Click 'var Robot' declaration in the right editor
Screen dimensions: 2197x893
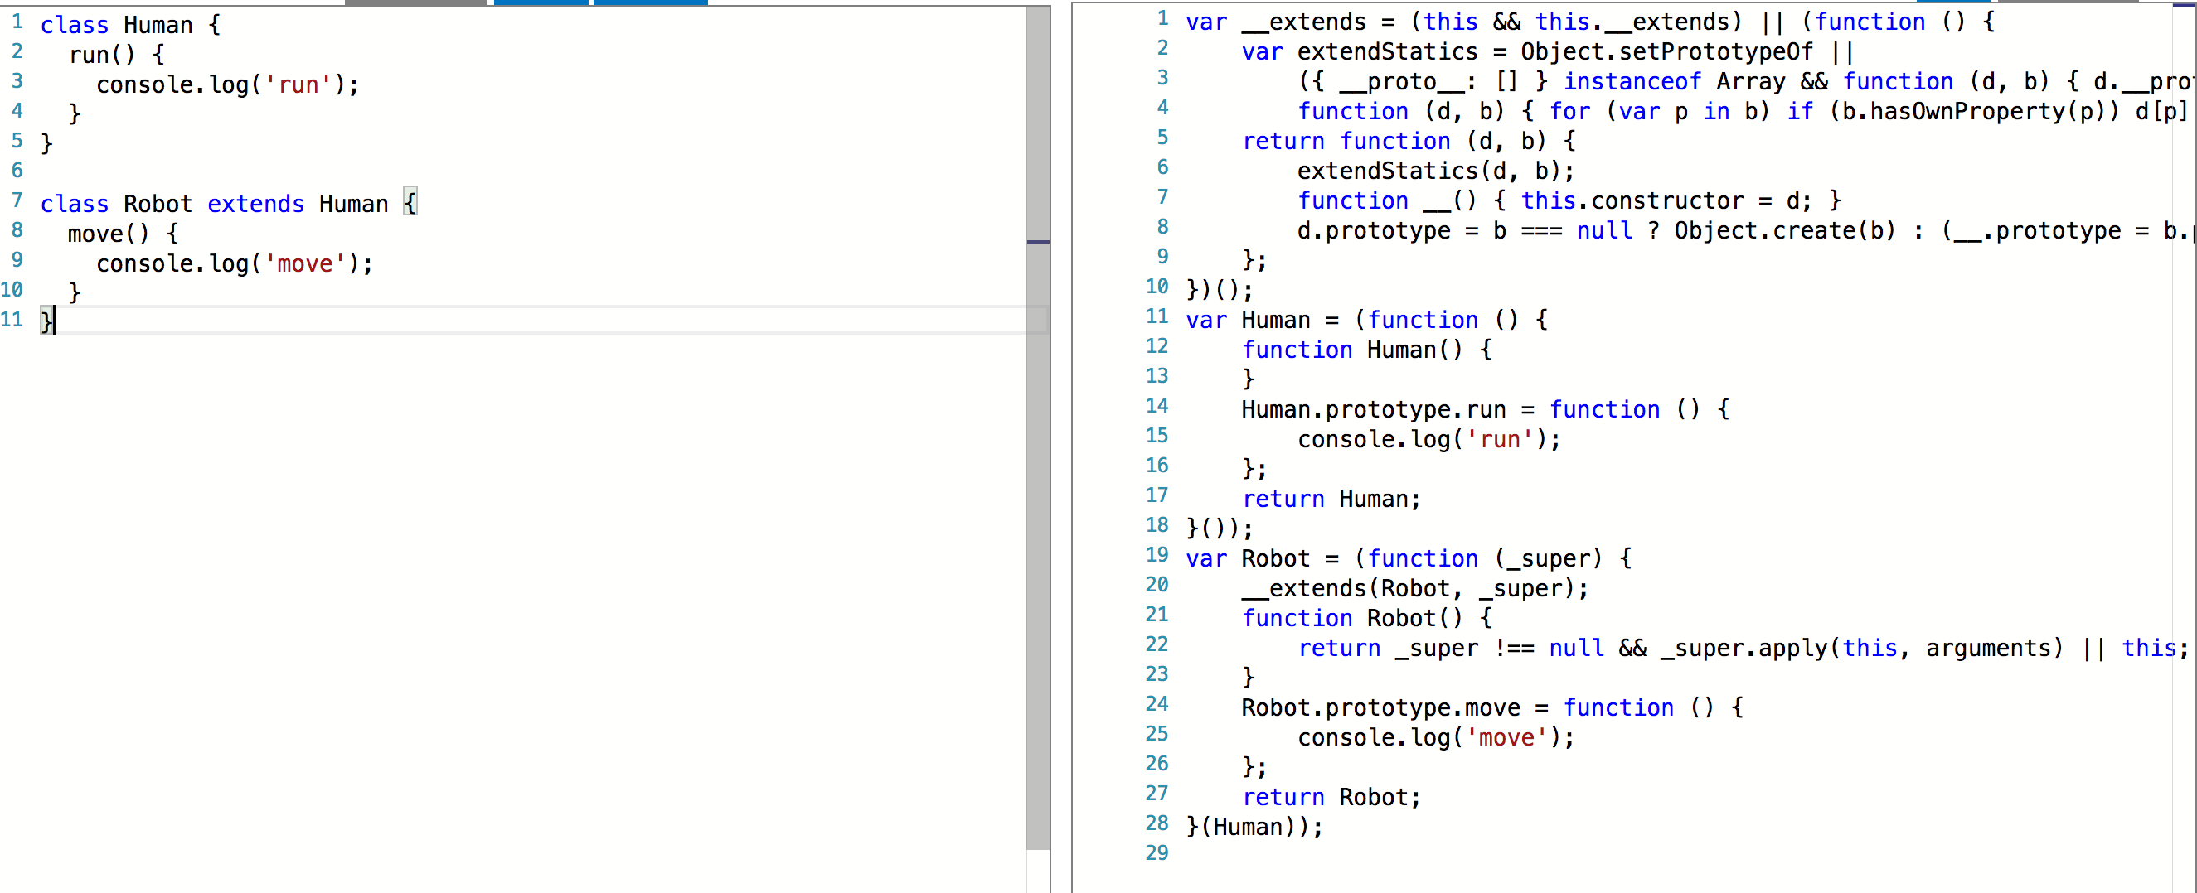(x=1248, y=558)
